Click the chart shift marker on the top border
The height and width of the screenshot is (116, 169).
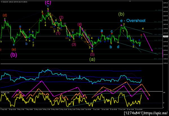(130, 1)
